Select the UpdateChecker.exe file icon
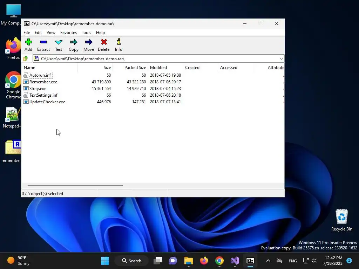359x269 pixels. coord(26,102)
